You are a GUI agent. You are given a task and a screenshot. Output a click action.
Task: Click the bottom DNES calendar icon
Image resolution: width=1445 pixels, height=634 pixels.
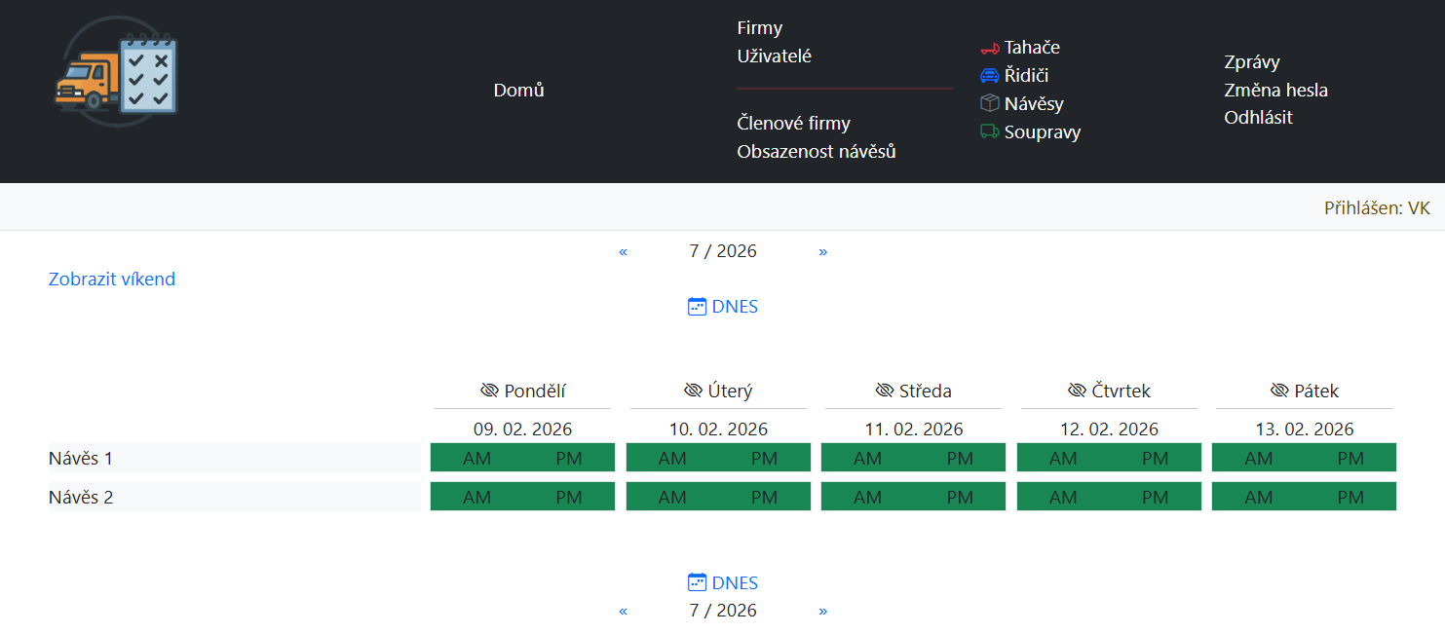[x=697, y=583]
